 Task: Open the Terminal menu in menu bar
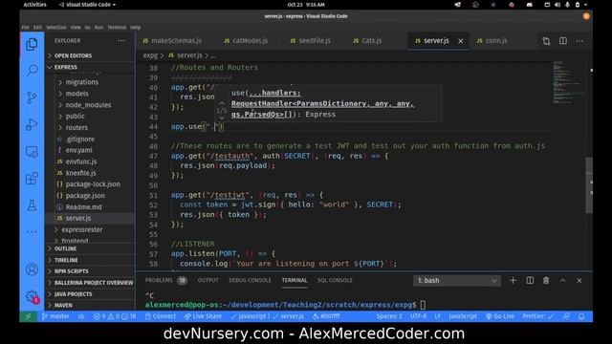pos(117,28)
